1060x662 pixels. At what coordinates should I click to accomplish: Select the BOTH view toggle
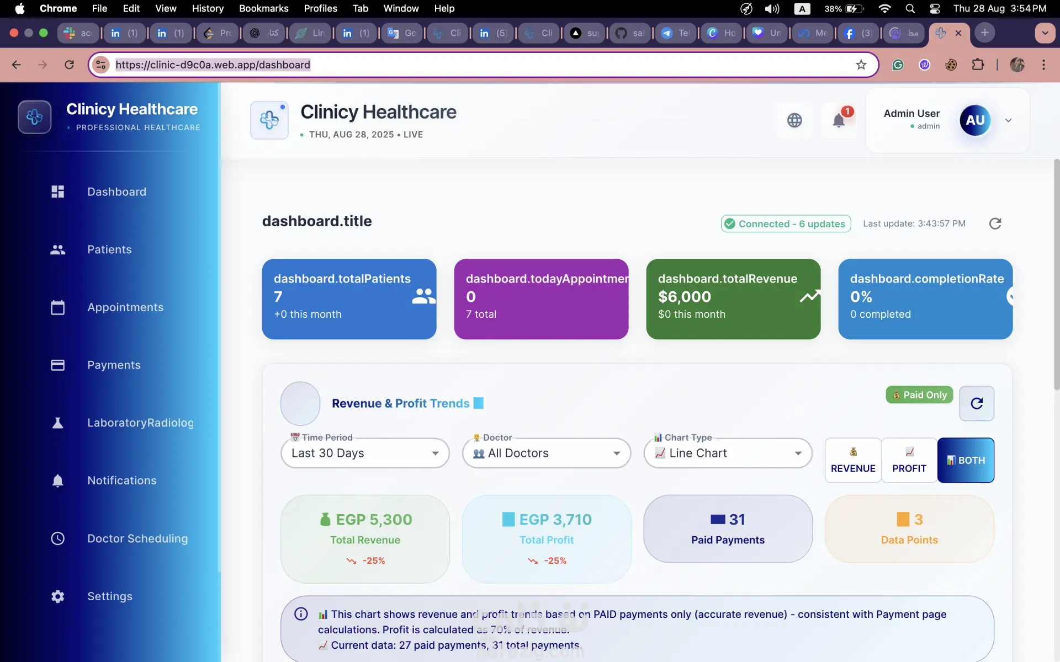(966, 460)
